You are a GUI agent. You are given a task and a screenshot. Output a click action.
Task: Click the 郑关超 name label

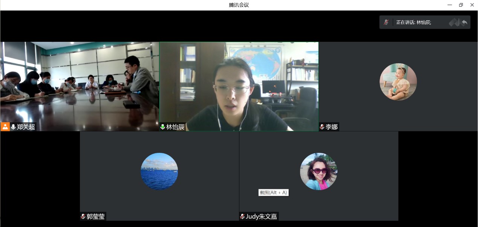(26, 127)
